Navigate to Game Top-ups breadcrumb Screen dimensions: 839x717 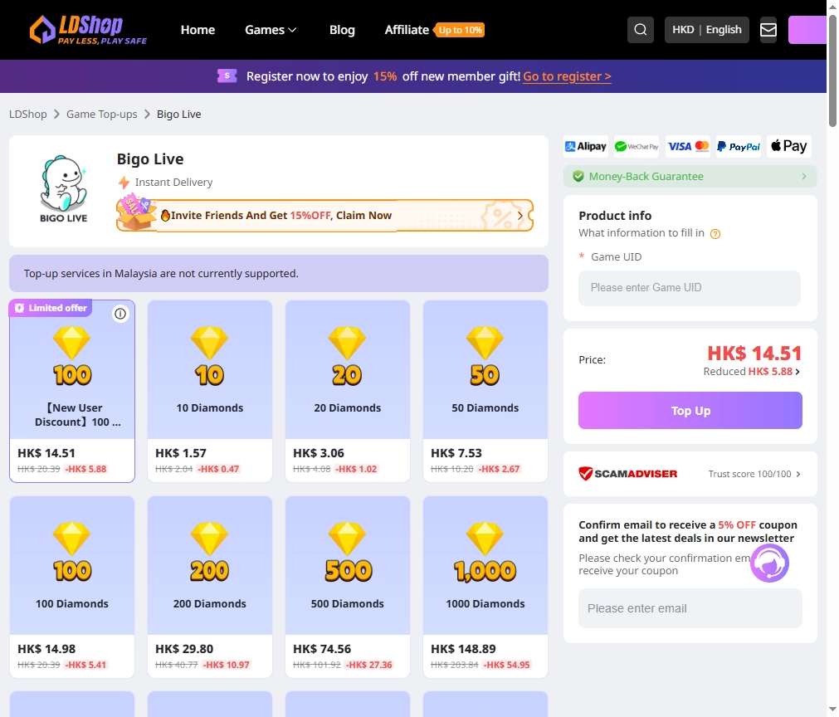102,114
